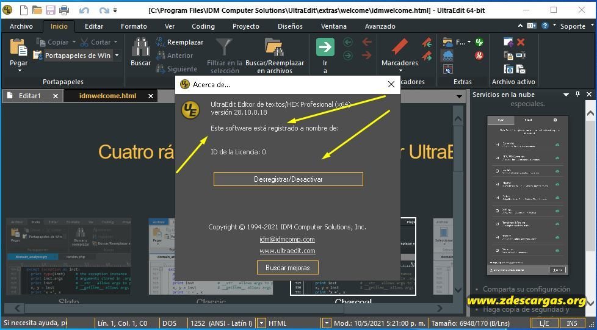Open the Copiar dropdown arrow

(x=74, y=42)
